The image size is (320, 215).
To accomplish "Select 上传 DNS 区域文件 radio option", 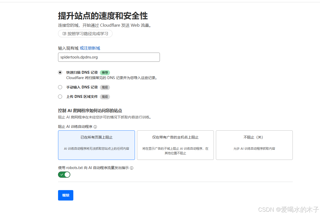I will coord(60,97).
